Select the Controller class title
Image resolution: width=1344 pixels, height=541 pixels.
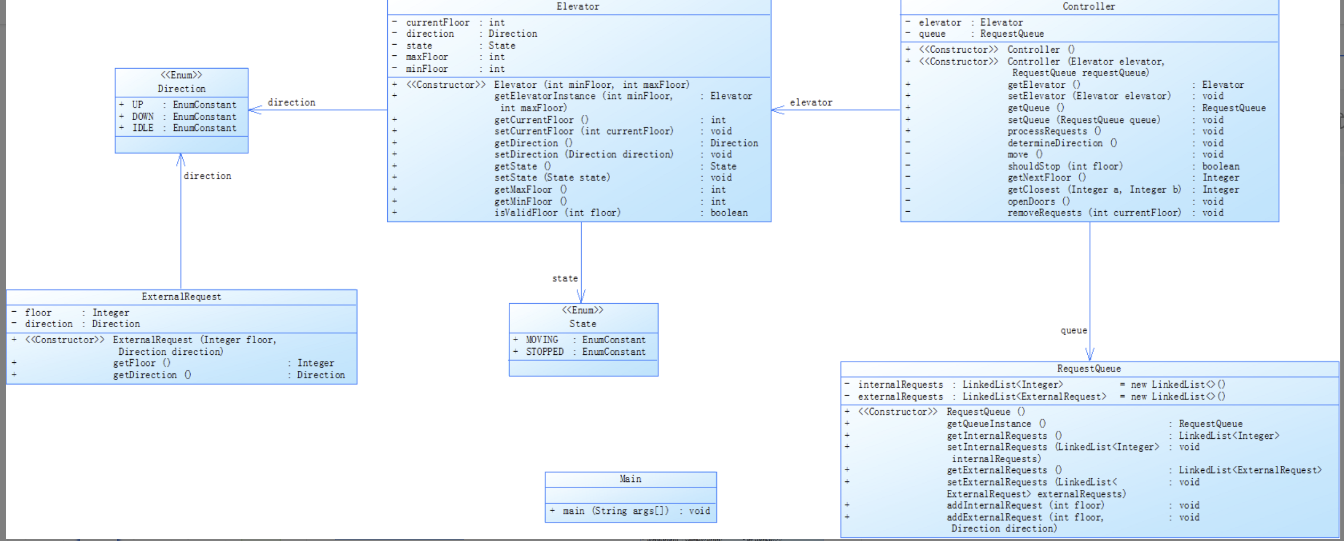coord(1089,6)
